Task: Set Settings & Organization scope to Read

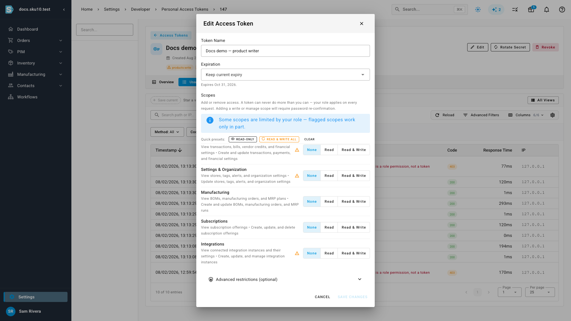Action: (x=329, y=176)
